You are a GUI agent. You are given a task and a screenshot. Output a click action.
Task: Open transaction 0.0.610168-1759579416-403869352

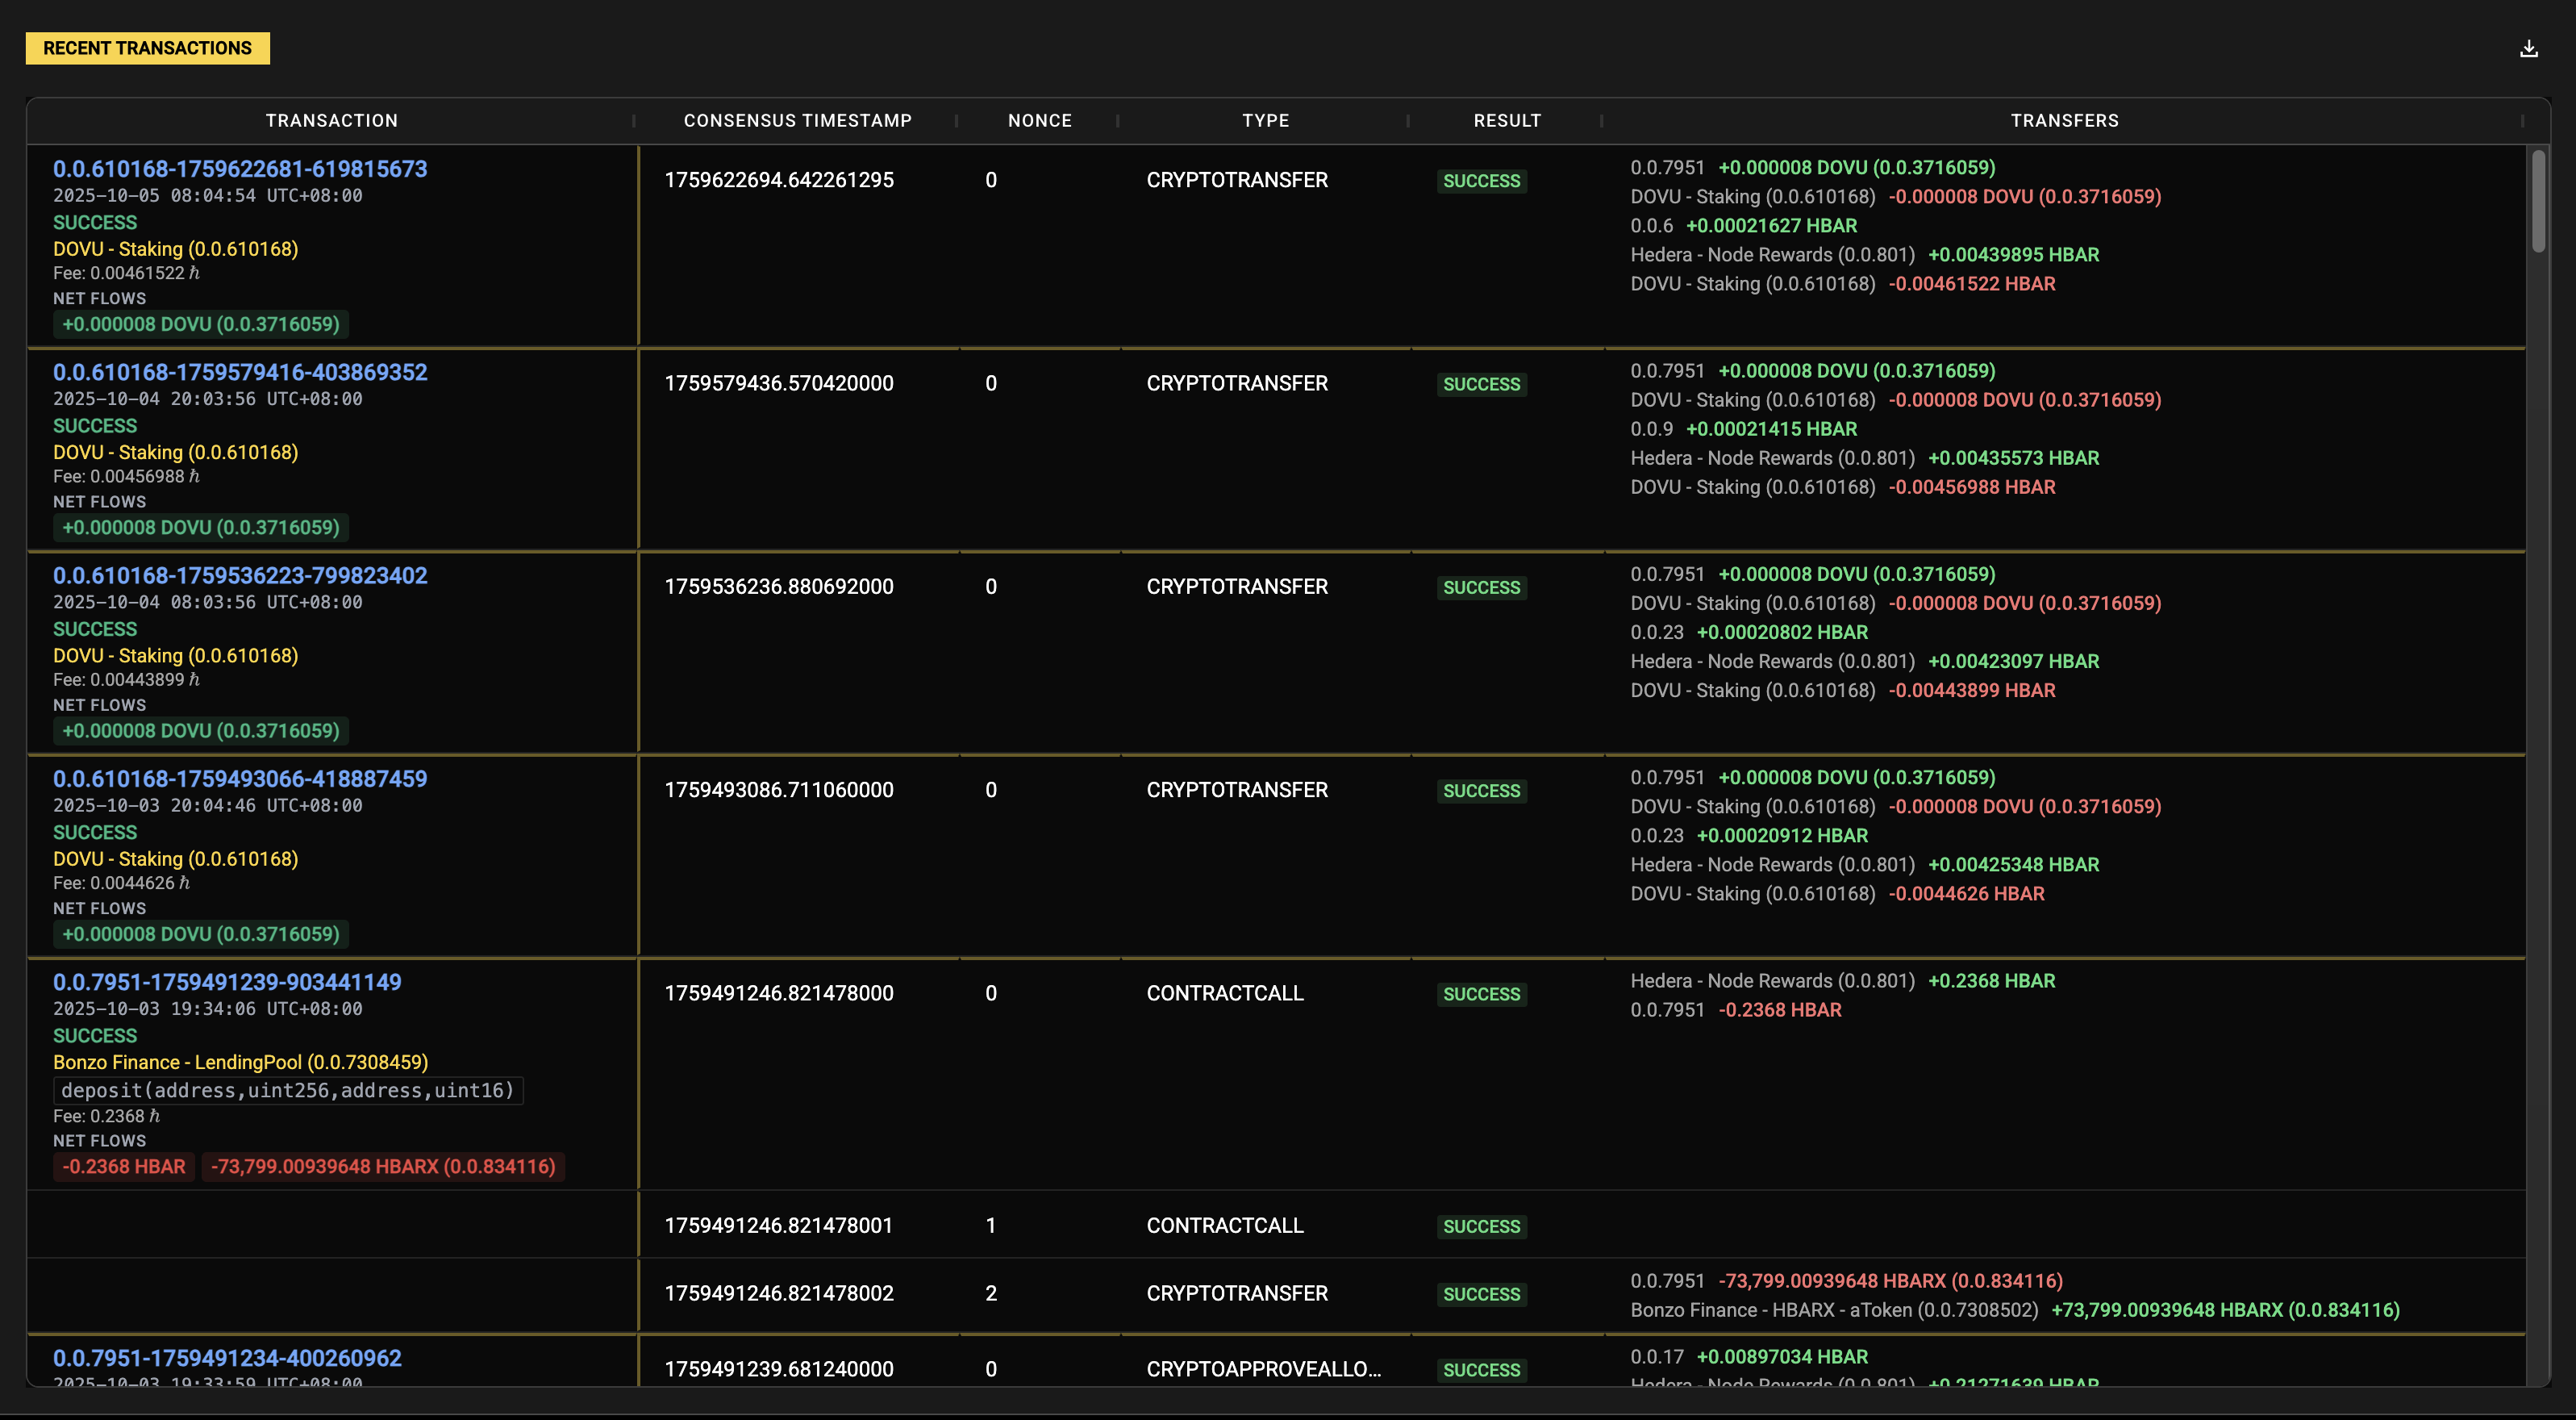click(240, 372)
